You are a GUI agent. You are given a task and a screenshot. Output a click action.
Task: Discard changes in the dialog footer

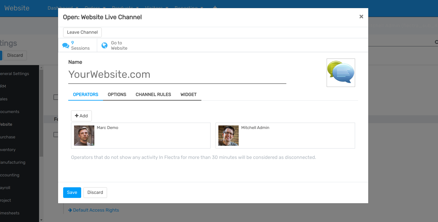pos(95,193)
